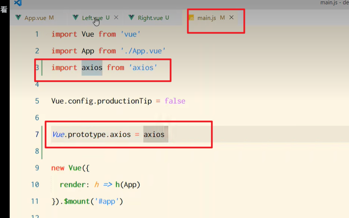Place cursor on the './App.vue' import path
The height and width of the screenshot is (218, 349).
(x=143, y=51)
